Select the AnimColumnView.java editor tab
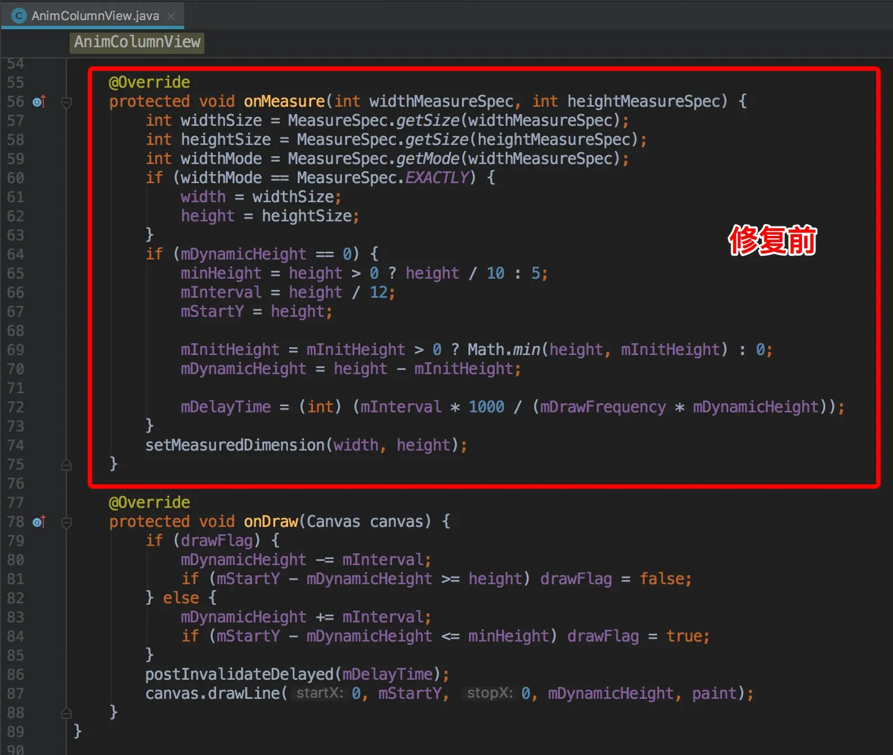Screen dimensions: 893x755 (x=93, y=16)
